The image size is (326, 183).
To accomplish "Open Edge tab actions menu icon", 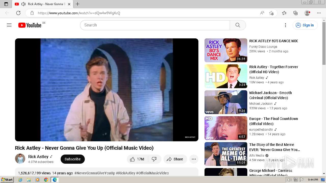I will point(6,4).
